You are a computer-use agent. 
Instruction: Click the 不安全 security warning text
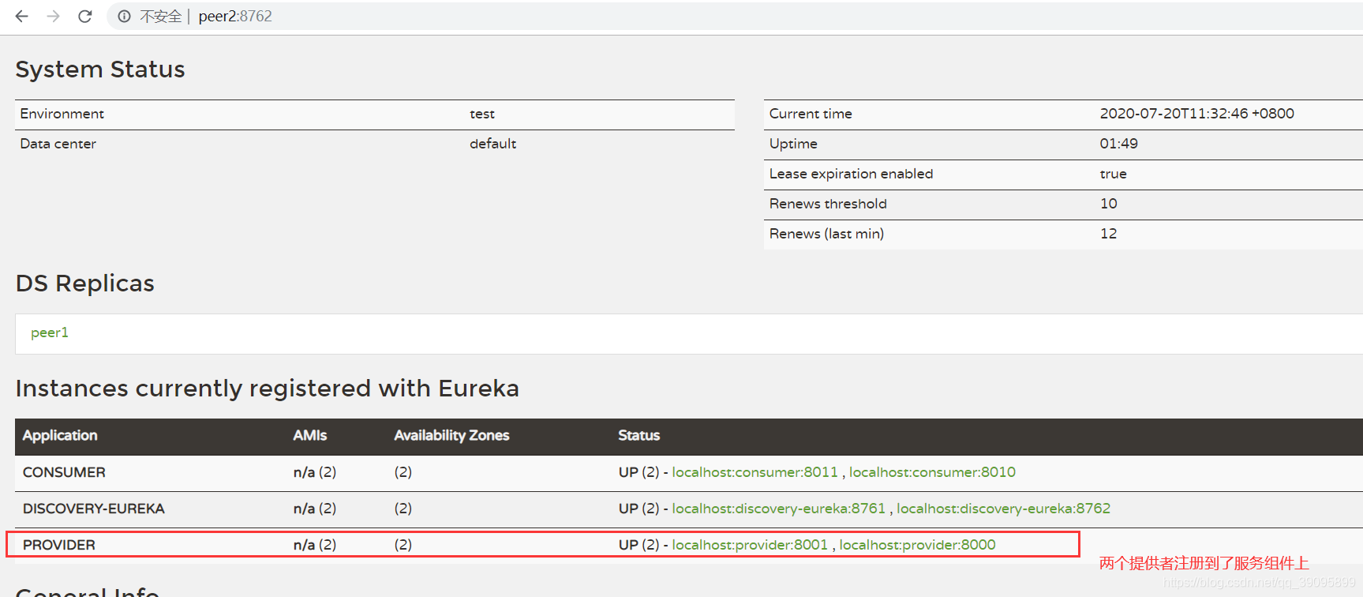[x=161, y=16]
